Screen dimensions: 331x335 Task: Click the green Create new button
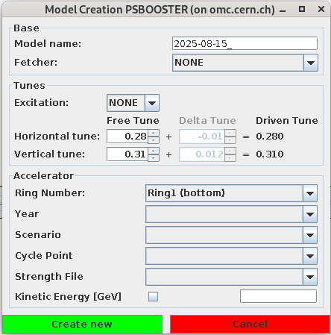(82, 325)
